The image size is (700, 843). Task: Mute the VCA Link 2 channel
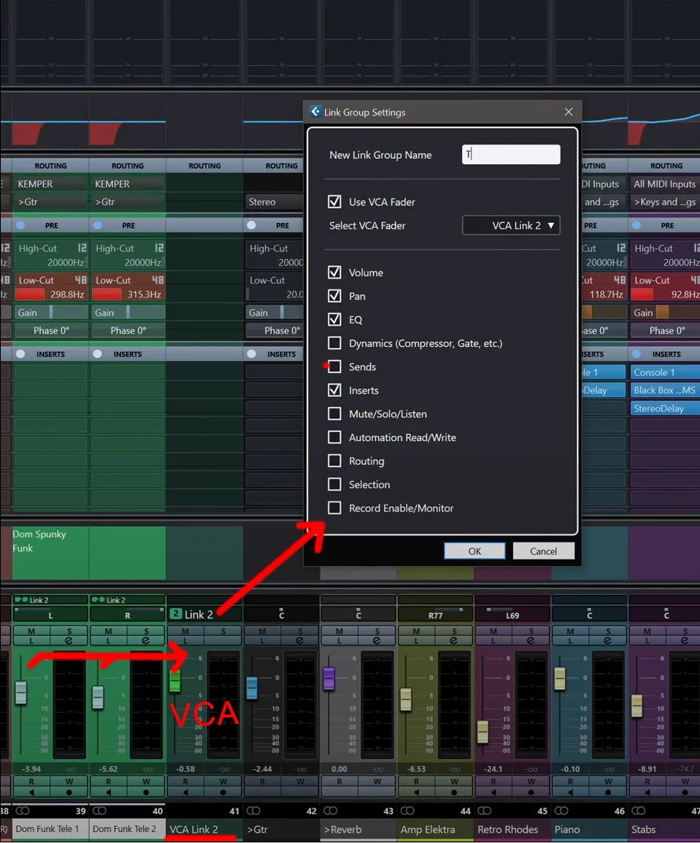(x=185, y=631)
